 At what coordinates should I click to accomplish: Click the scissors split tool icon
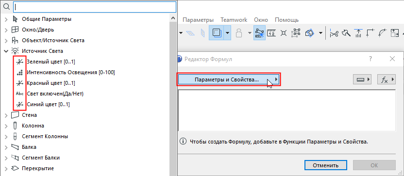pyautogui.click(x=334, y=33)
